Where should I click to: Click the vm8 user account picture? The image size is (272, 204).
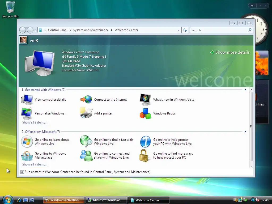click(x=23, y=40)
